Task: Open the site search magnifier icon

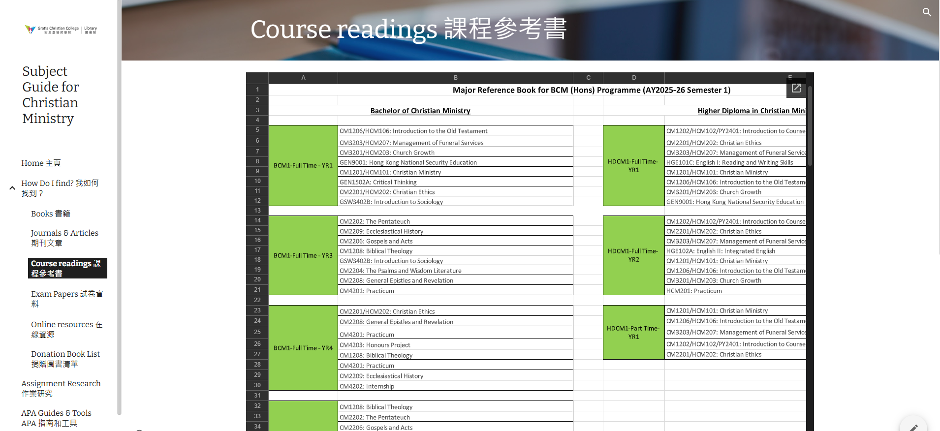Action: [x=927, y=12]
